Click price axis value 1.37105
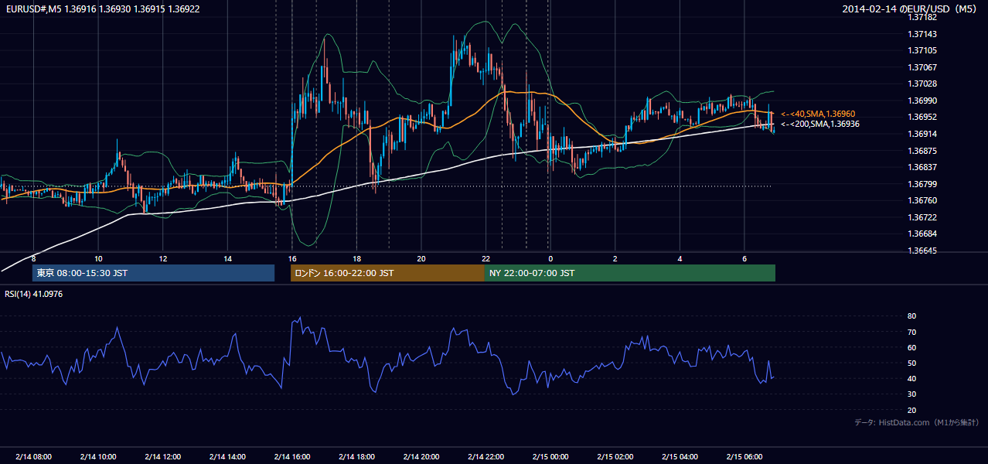 click(922, 50)
